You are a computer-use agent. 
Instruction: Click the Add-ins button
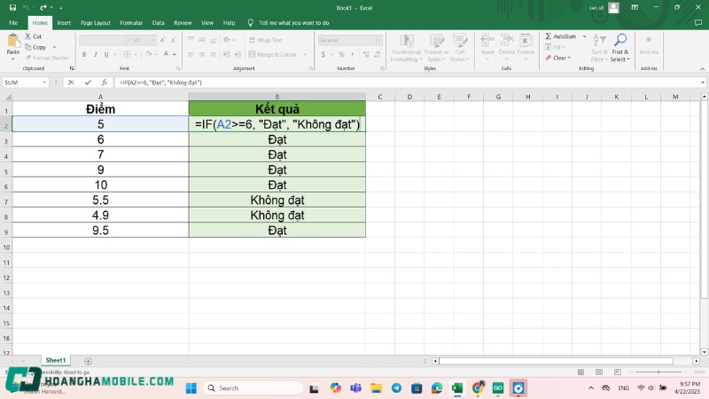[649, 46]
